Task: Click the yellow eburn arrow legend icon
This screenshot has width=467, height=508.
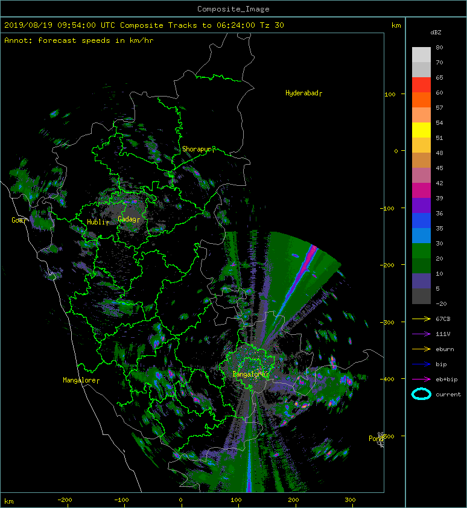Action: pos(421,349)
